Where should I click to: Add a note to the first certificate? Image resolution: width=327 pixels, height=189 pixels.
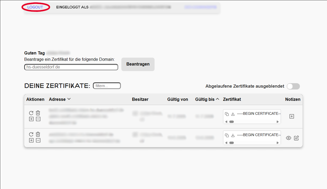[x=291, y=116]
